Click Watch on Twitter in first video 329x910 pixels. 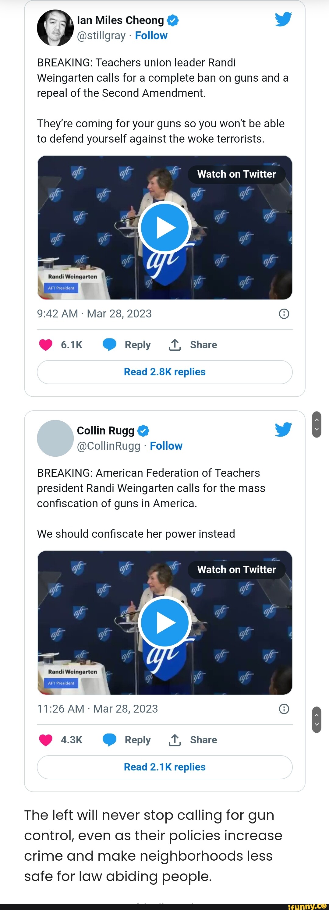pyautogui.click(x=236, y=174)
